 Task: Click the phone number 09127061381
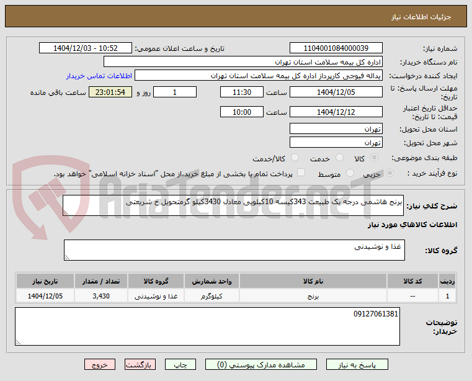tap(376, 314)
